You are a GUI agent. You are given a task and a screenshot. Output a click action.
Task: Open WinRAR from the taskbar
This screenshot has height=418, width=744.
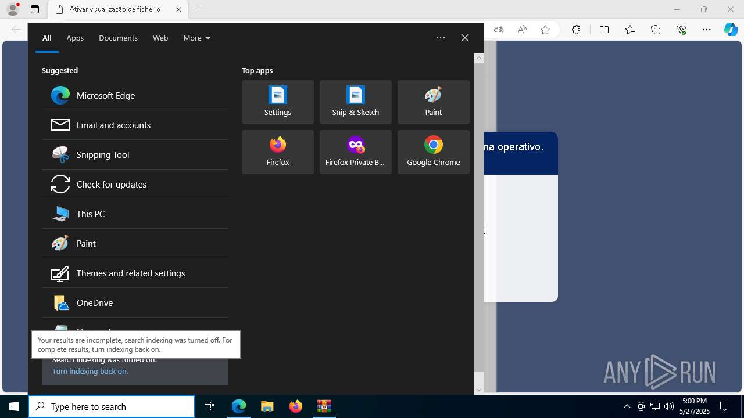click(x=324, y=406)
